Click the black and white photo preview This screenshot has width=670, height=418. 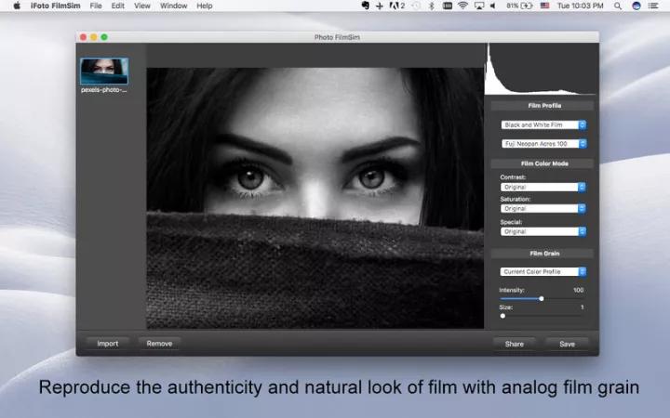pyautogui.click(x=315, y=198)
